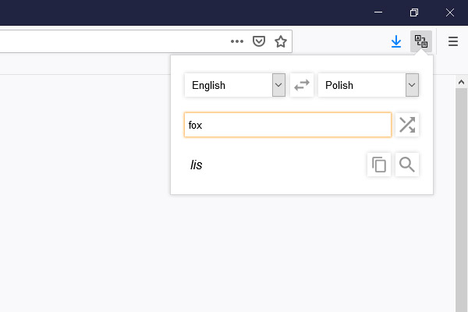This screenshot has height=312, width=468.
Task: Open the English source language dropdown
Action: click(235, 85)
